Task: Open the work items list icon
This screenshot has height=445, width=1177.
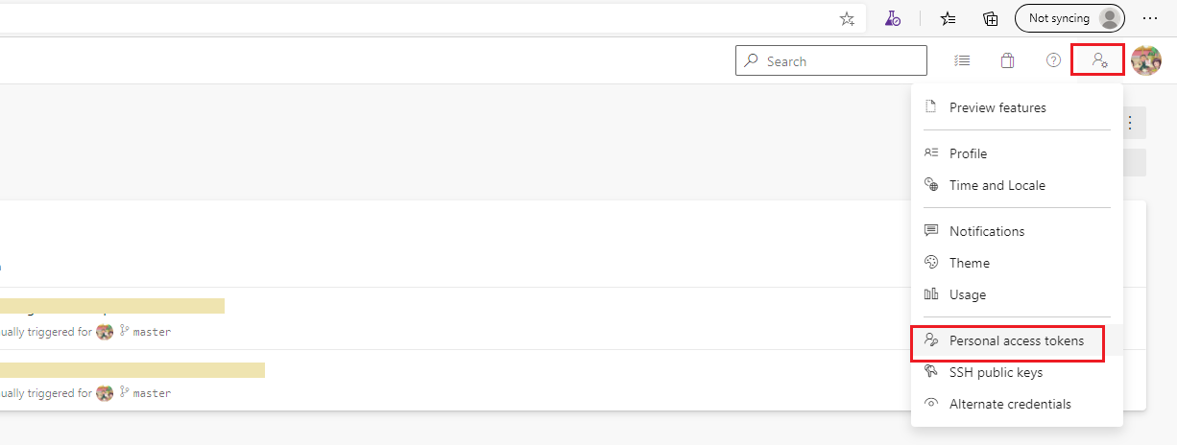Action: point(961,60)
